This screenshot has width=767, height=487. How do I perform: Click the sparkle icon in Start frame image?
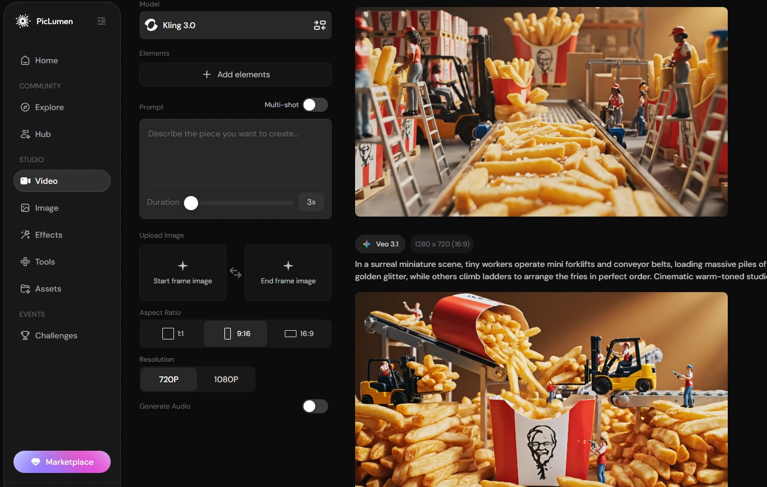[183, 266]
